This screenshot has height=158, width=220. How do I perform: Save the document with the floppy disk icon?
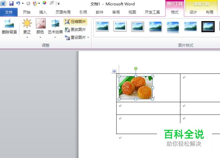(x=11, y=4)
